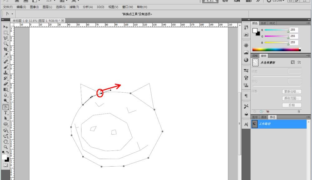Viewport: 312px width, 180px height.
Task: Open the Histogram panel icon
Action: [246, 53]
